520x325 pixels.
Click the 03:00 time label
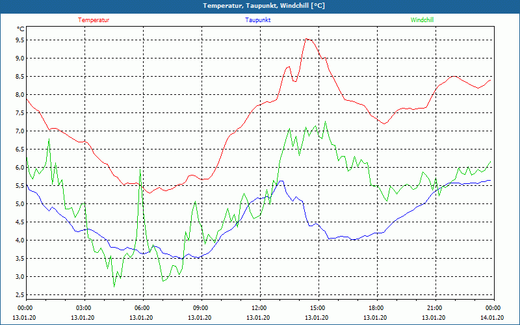(x=83, y=308)
